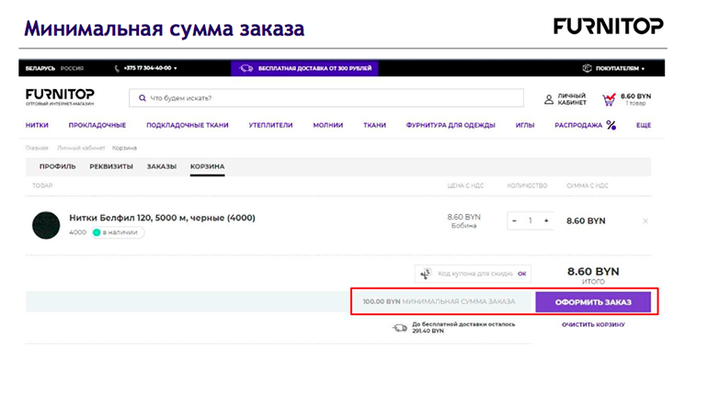The width and height of the screenshot is (708, 396).
Task: Click the quantity value field
Action: coord(531,221)
